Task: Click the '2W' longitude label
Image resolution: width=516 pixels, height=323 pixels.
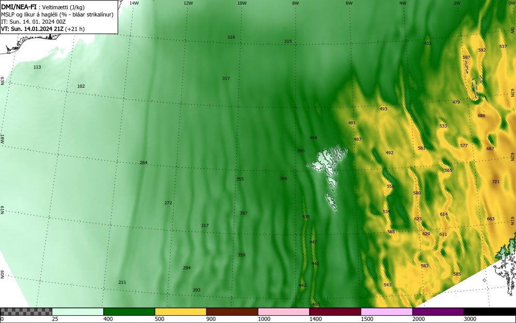Action: 457,3
